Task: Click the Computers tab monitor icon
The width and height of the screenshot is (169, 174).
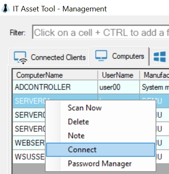Action: (x=101, y=56)
